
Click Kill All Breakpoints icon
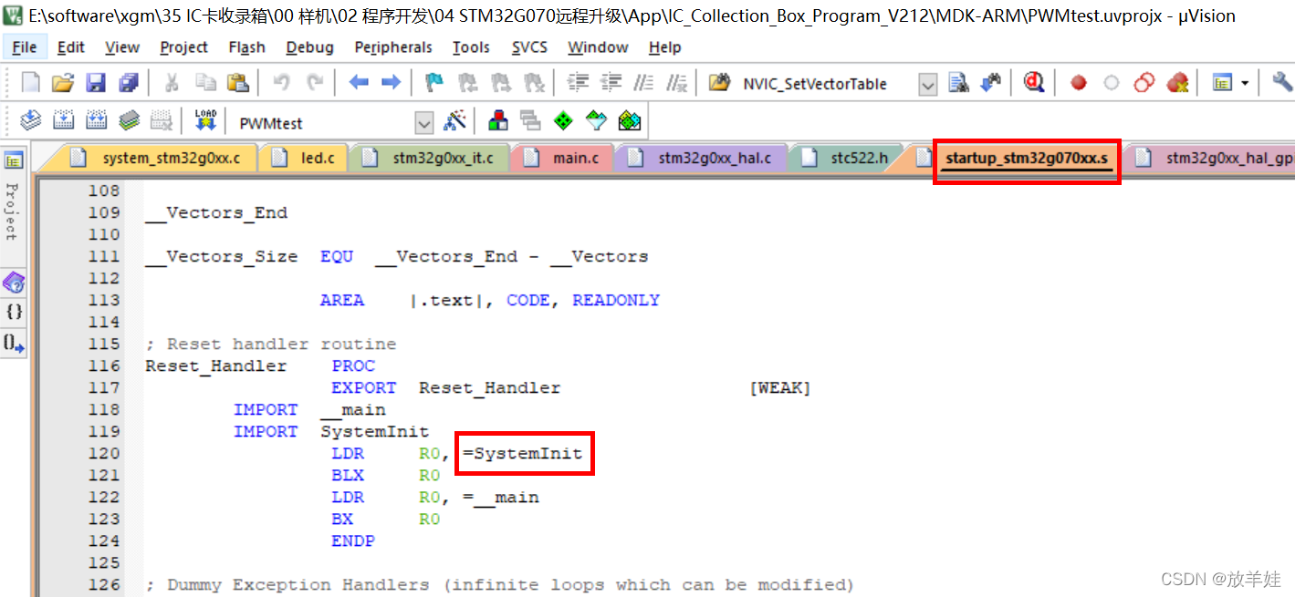tap(1177, 83)
